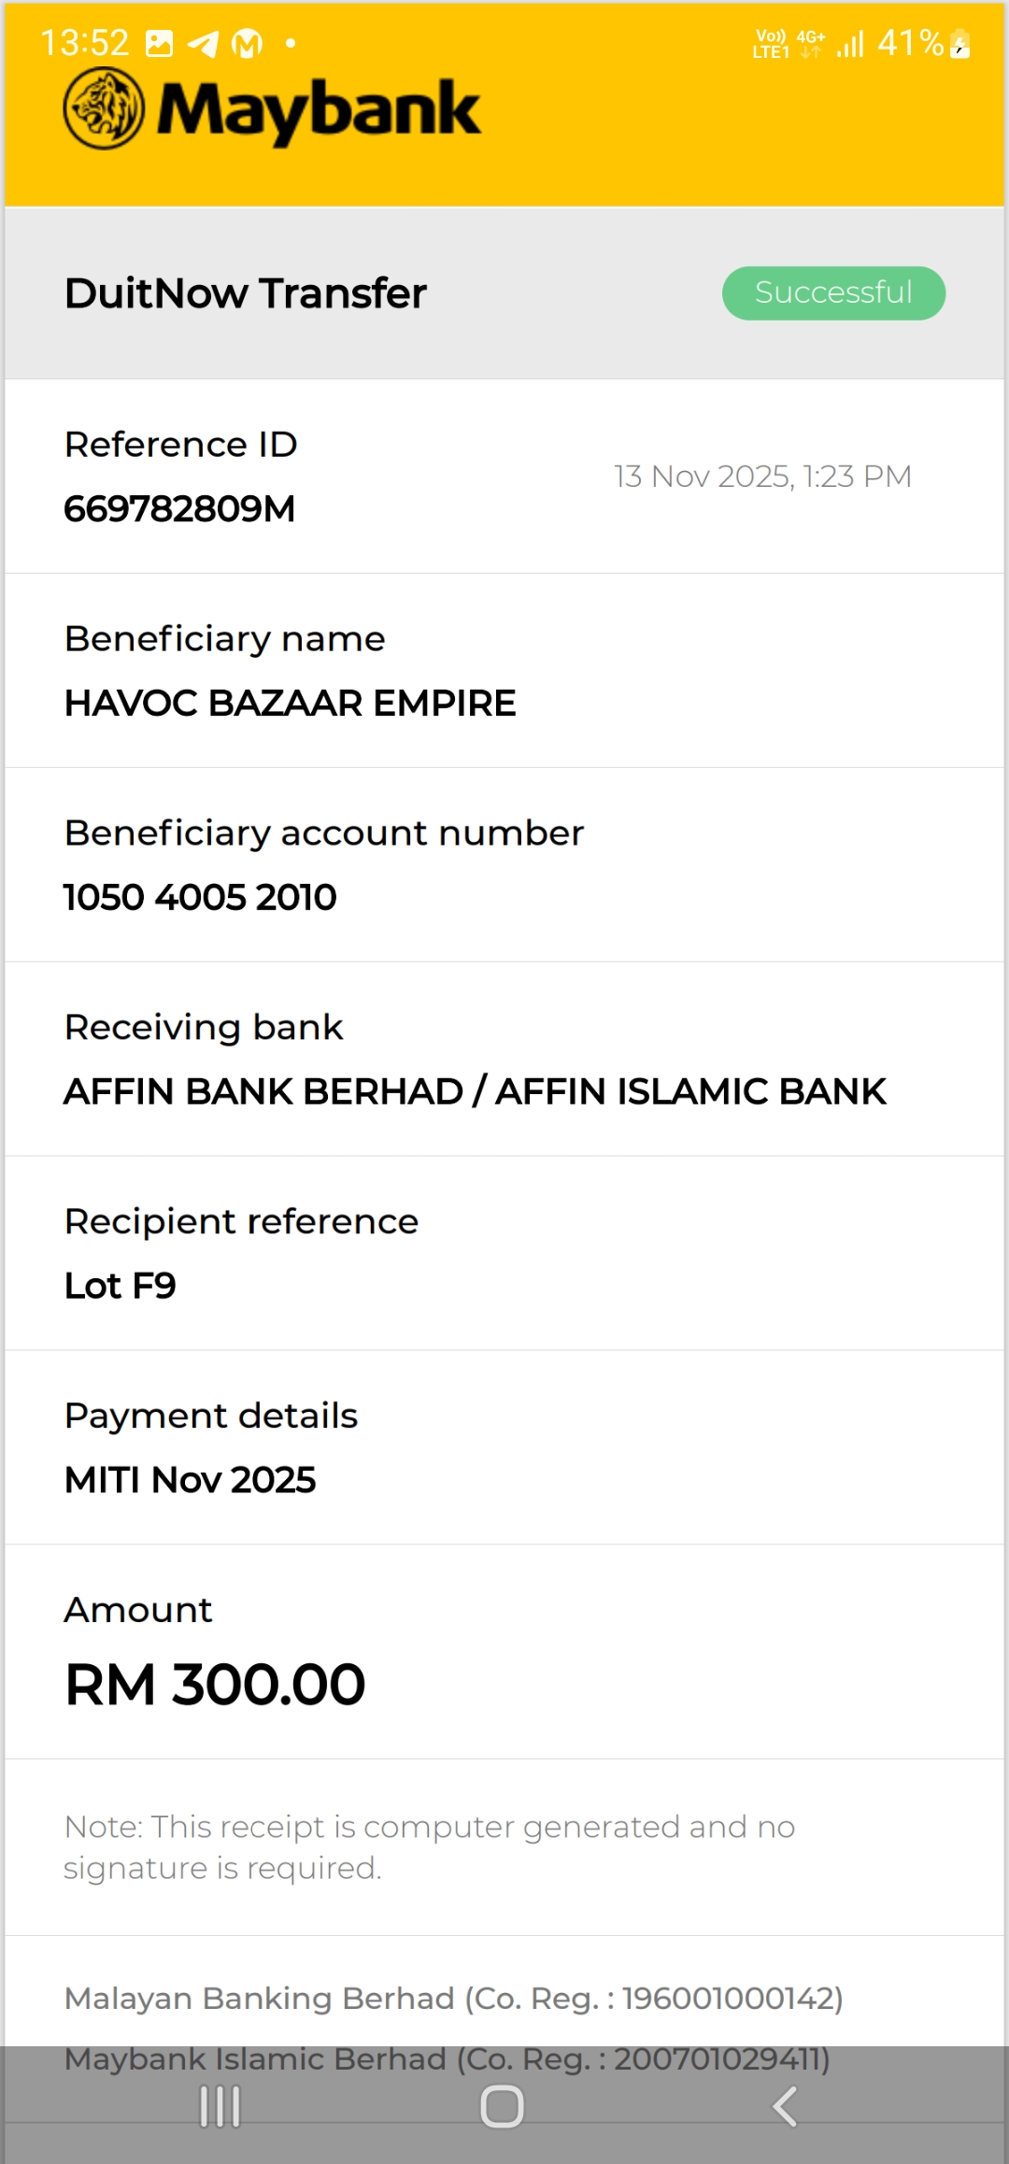Tap the Telegram notification icon in status bar
Viewport: 1009px width, 2164px height.
coord(203,44)
